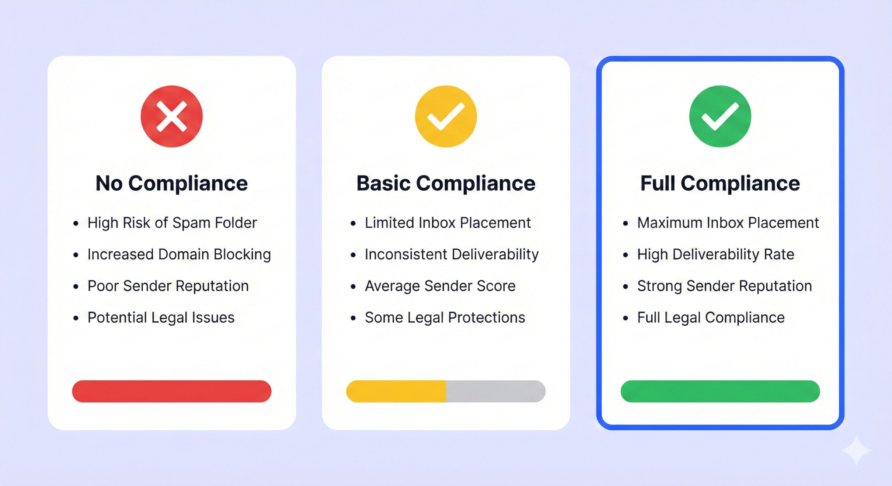Viewport: 892px width, 486px height.
Task: Click the yellow filled progress bar portion
Action: point(396,391)
